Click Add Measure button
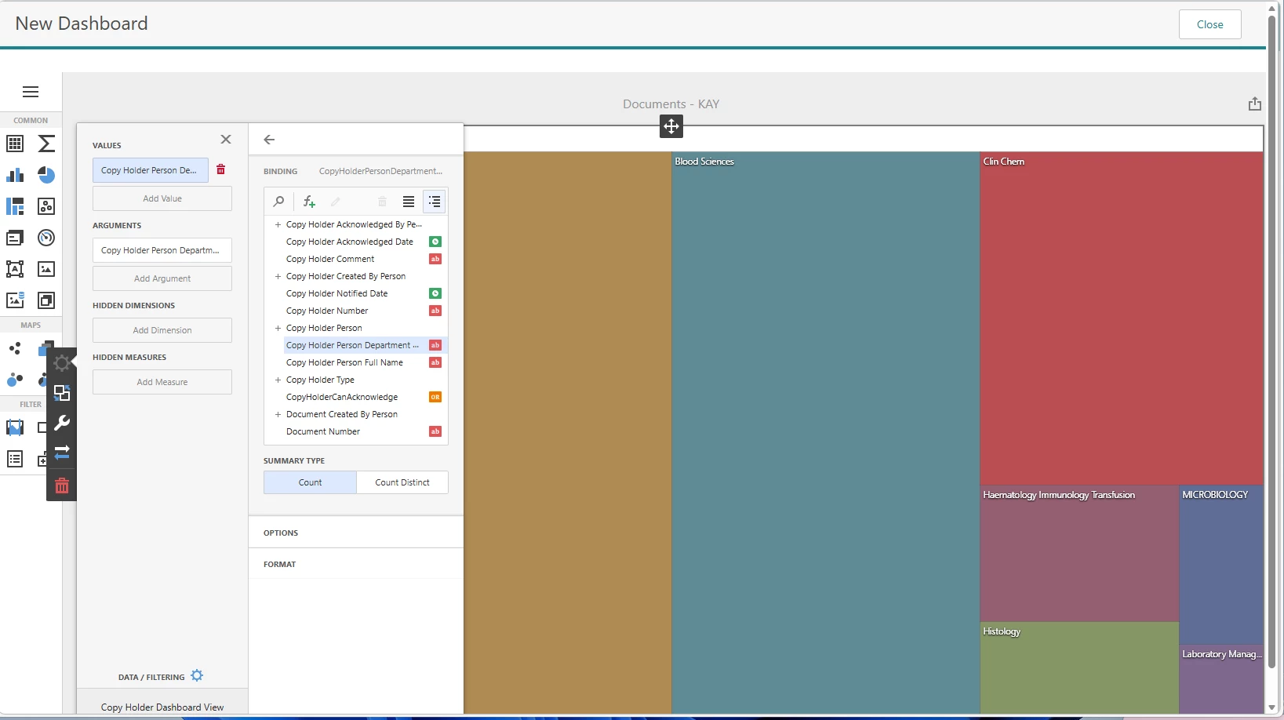Screen dimensions: 1284x720 162,382
